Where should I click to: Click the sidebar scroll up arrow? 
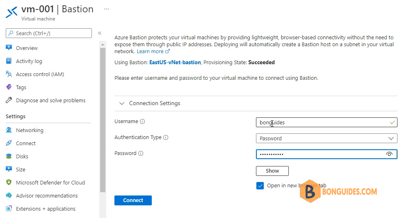click(x=103, y=45)
